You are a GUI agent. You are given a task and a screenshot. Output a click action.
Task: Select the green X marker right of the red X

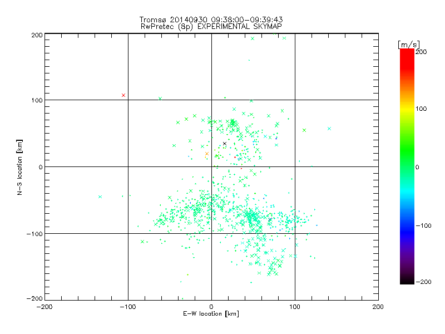pos(160,99)
